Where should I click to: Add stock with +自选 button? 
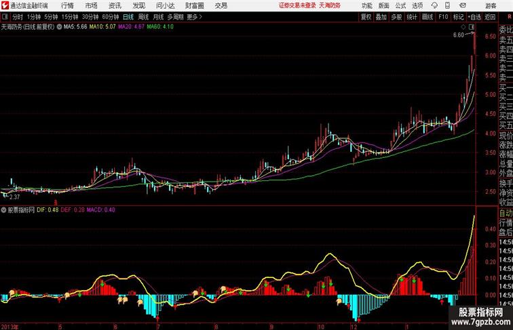coord(474,17)
